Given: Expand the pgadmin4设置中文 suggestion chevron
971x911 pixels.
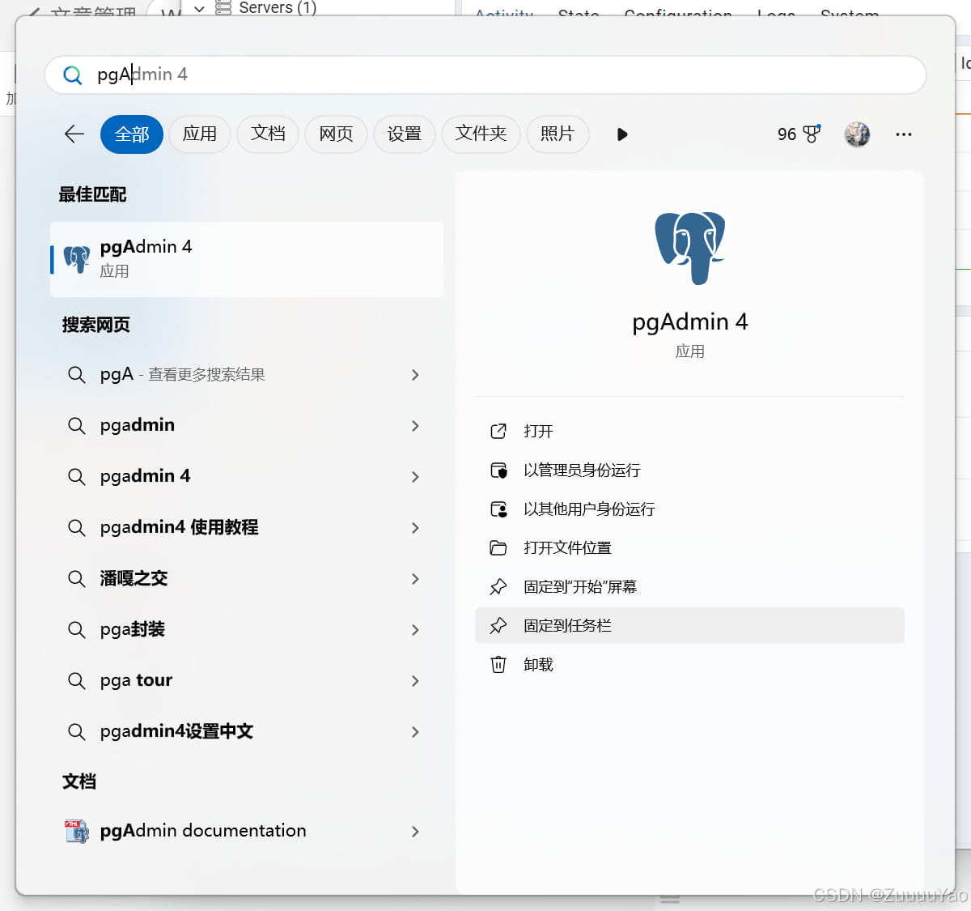Looking at the screenshot, I should click(x=415, y=732).
